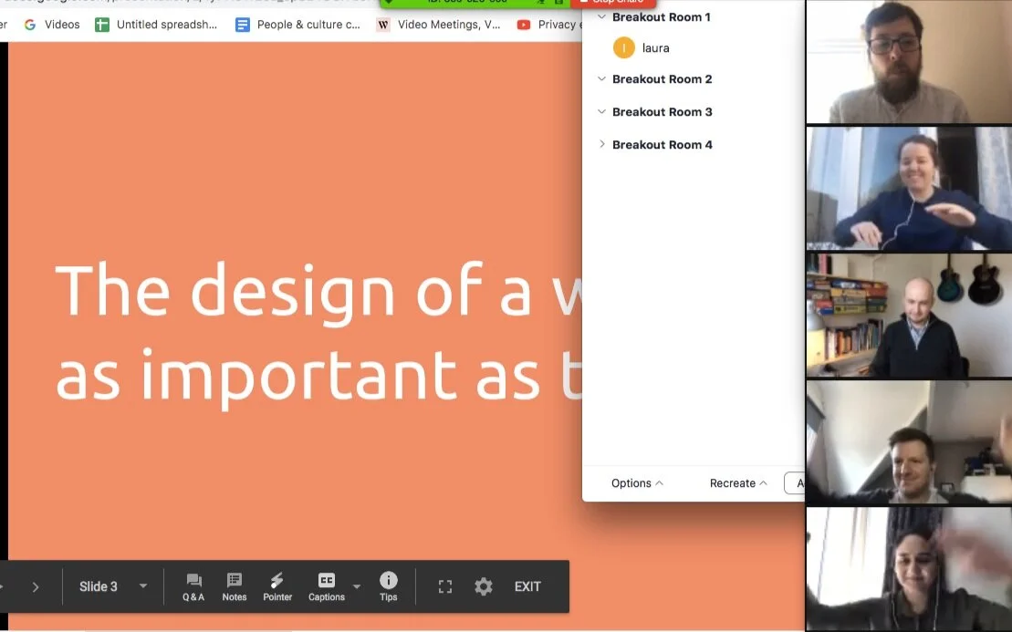Expand Breakout Room 4
The image size is (1012, 632).
point(601,144)
